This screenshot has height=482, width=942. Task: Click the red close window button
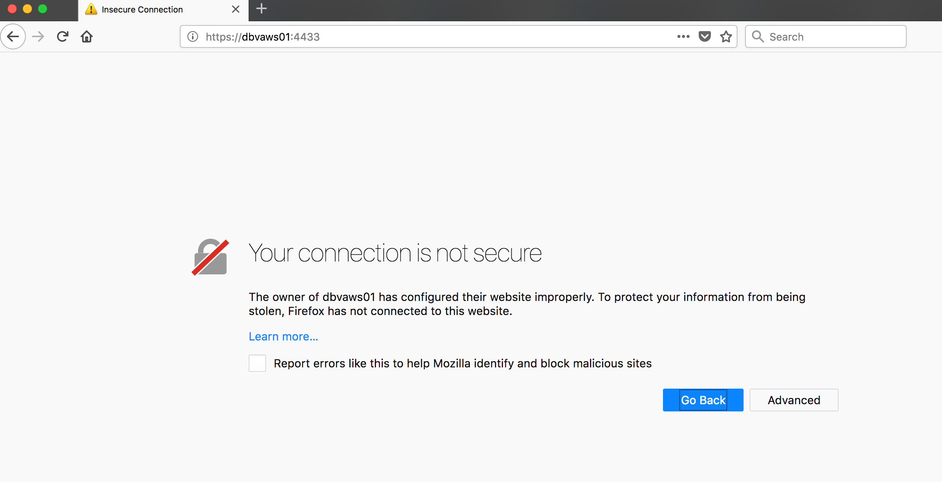point(12,9)
